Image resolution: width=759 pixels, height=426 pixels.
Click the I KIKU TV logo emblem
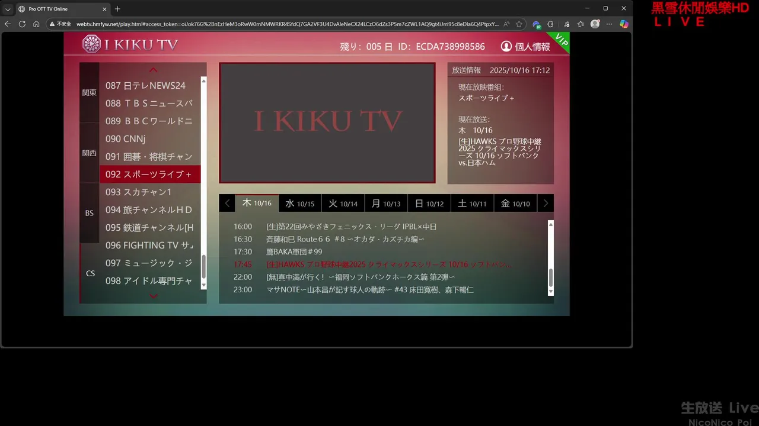pos(91,44)
